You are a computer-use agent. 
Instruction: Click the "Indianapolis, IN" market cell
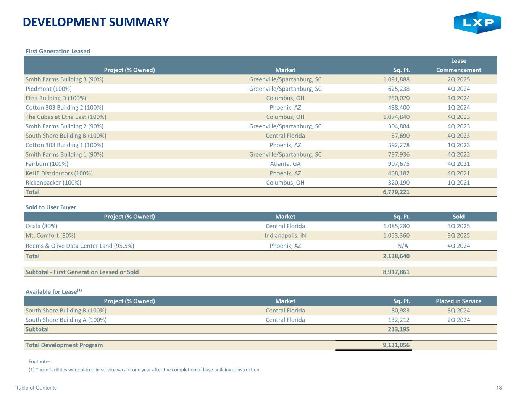(285, 235)
